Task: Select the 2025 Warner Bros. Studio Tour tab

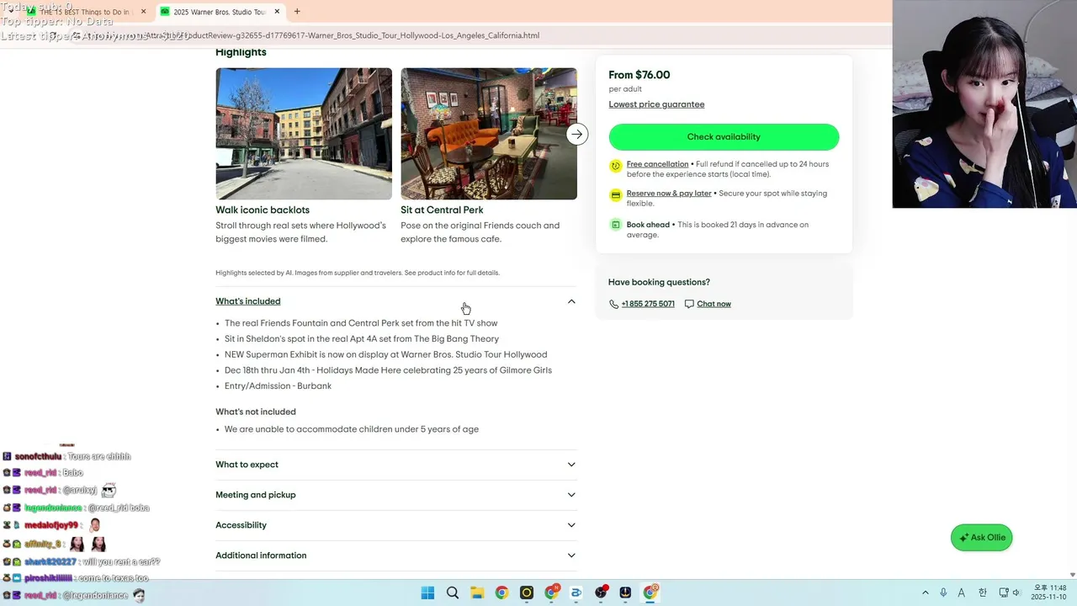Action: [219, 12]
